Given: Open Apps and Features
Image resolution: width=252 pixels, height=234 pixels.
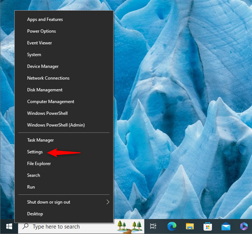Looking at the screenshot, I should [x=64, y=19].
